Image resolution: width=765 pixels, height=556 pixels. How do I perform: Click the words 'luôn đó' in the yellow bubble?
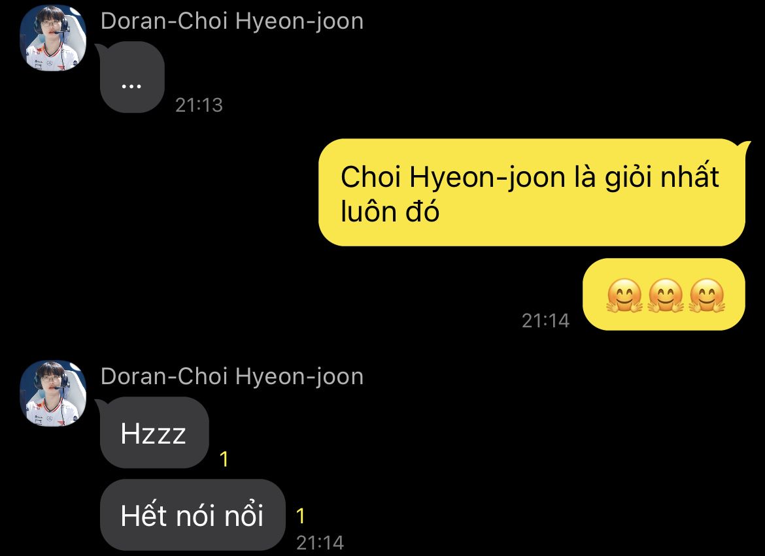(390, 212)
